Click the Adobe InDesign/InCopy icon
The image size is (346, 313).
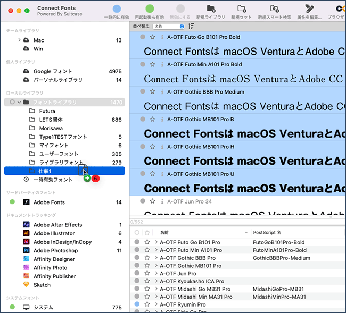click(26, 242)
